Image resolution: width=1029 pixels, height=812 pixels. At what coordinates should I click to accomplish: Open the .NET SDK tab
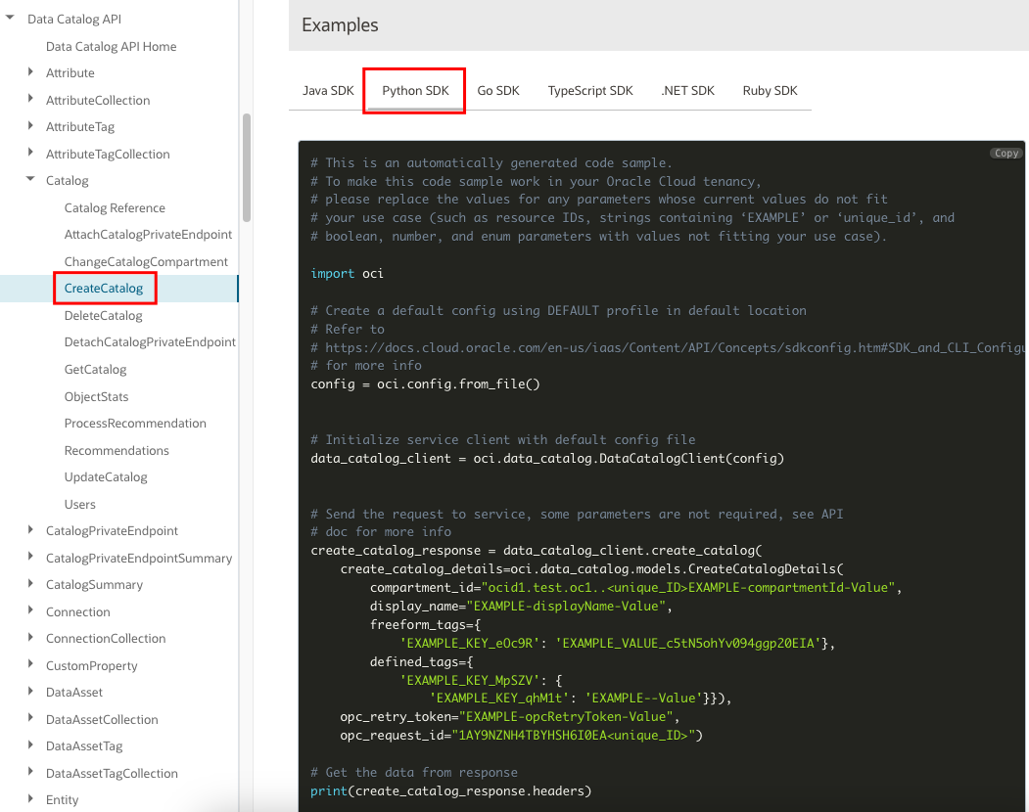tap(687, 91)
